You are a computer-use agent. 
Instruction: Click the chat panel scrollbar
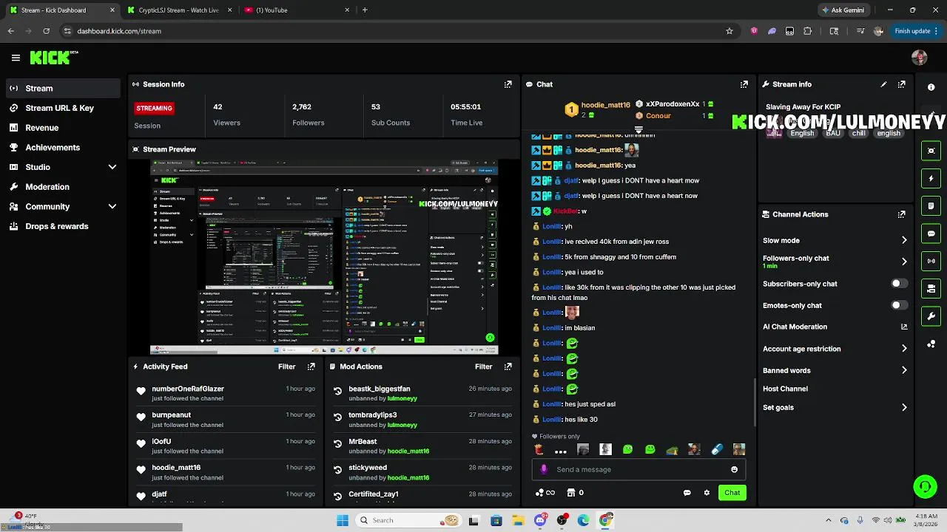[x=755, y=403]
